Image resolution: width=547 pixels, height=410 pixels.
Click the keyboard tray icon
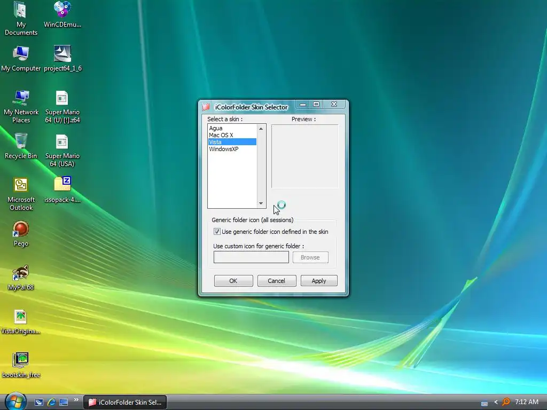pos(484,404)
